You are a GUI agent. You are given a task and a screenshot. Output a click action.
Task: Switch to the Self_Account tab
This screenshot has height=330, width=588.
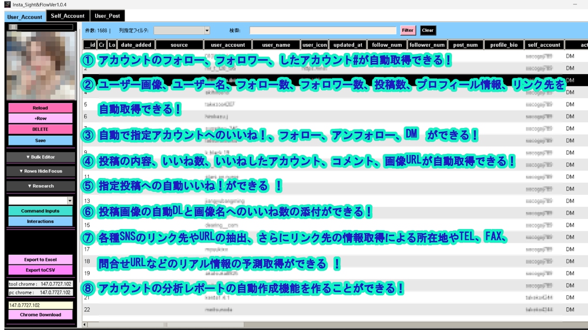[67, 16]
